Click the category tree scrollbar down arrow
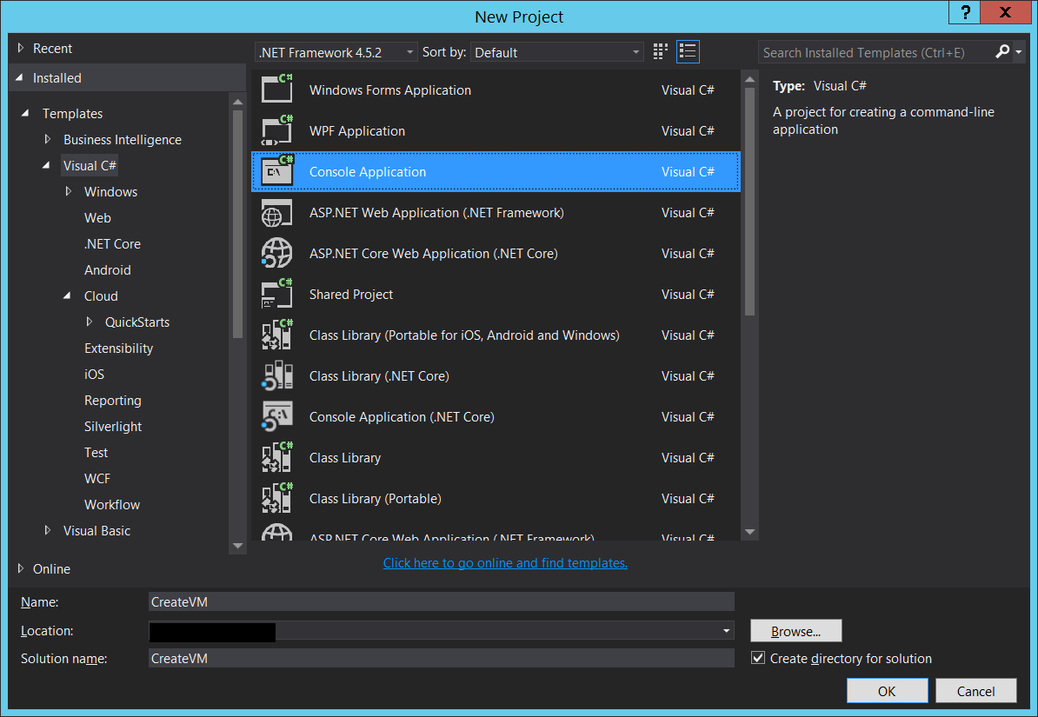Viewport: 1038px width, 717px height. pos(237,546)
